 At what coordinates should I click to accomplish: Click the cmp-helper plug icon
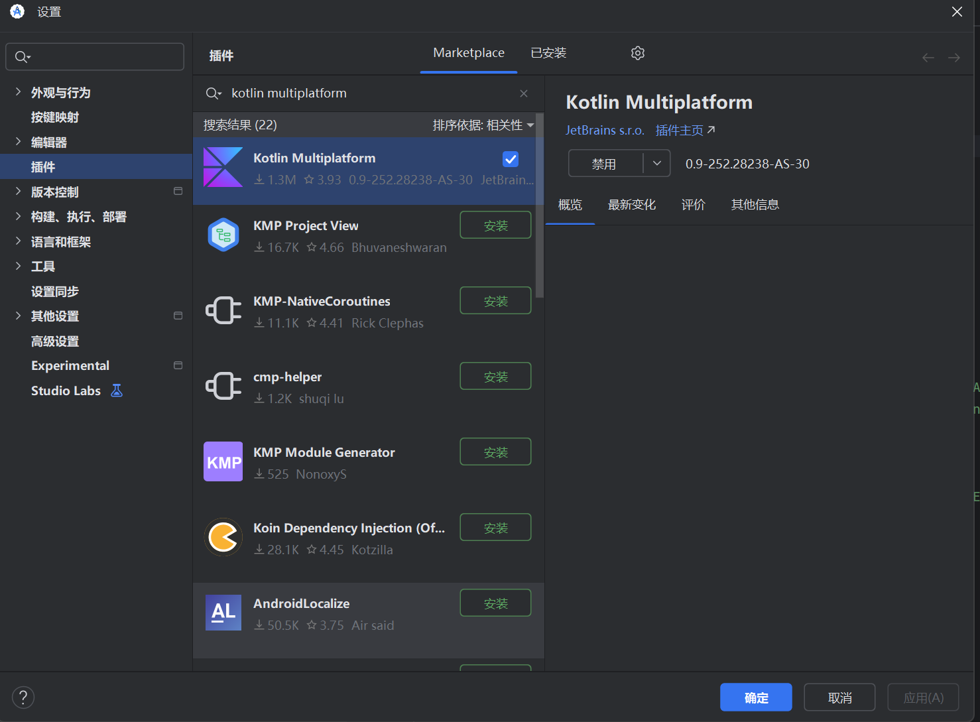223,386
